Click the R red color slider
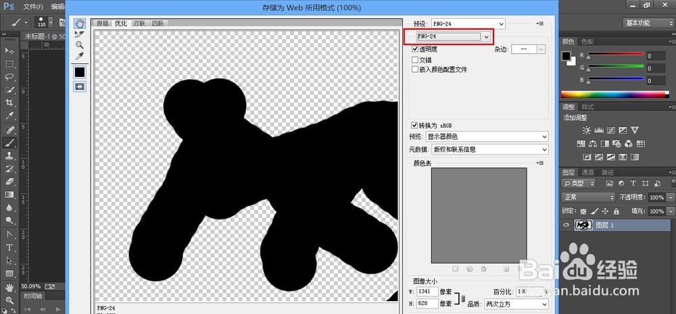 (615, 55)
